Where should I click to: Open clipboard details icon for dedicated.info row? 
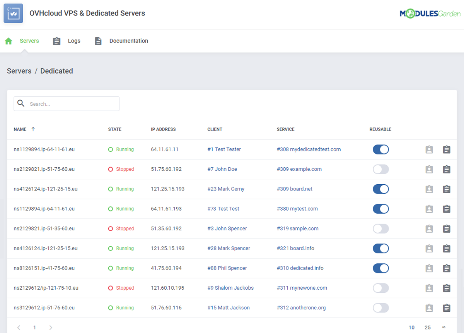[x=447, y=268]
